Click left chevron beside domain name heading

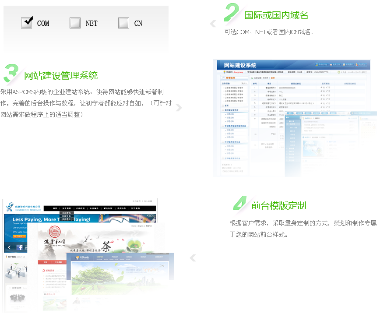[x=213, y=24]
